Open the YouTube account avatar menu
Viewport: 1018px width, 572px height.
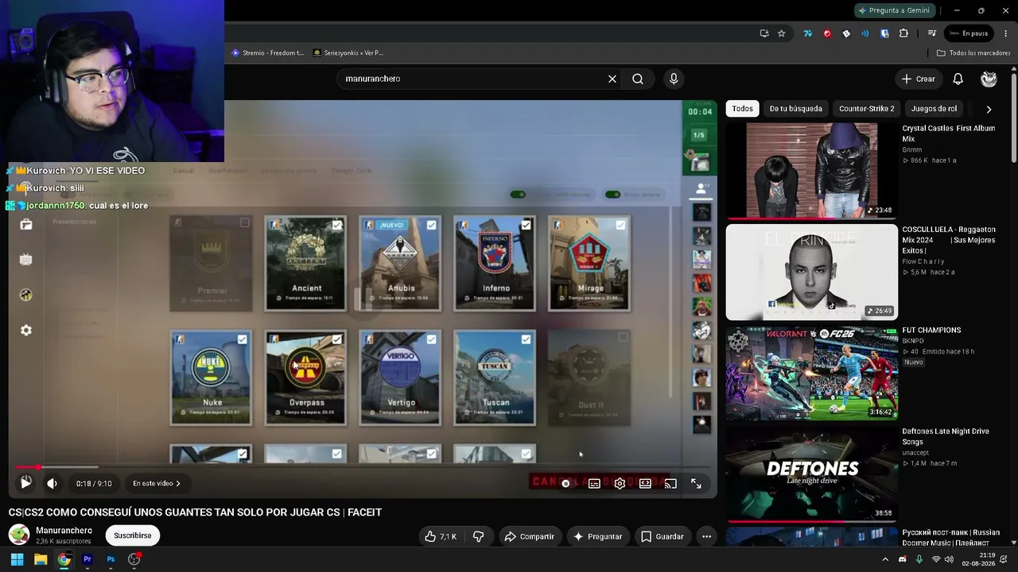tap(989, 79)
